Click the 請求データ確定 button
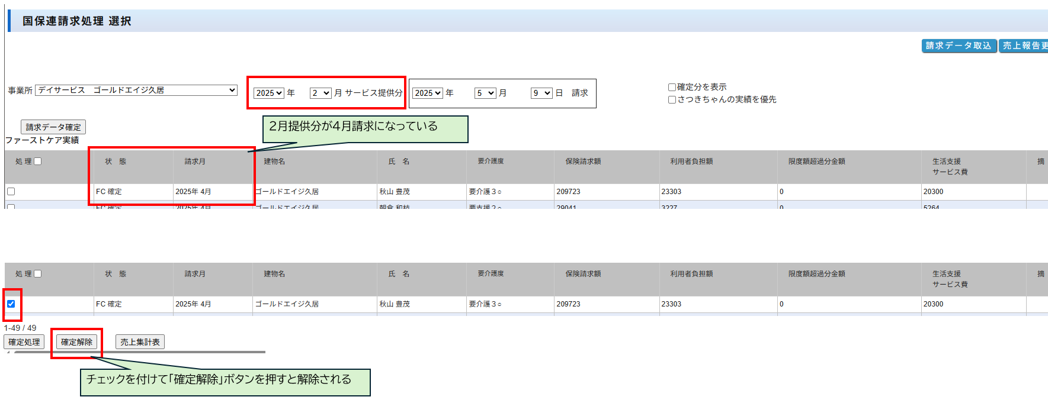The height and width of the screenshot is (400, 1048). tap(53, 127)
